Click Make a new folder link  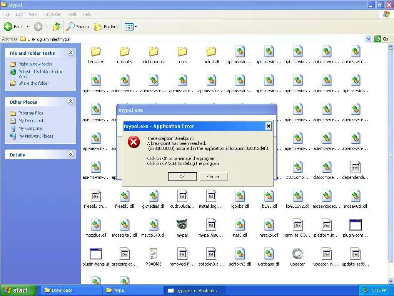pos(35,64)
